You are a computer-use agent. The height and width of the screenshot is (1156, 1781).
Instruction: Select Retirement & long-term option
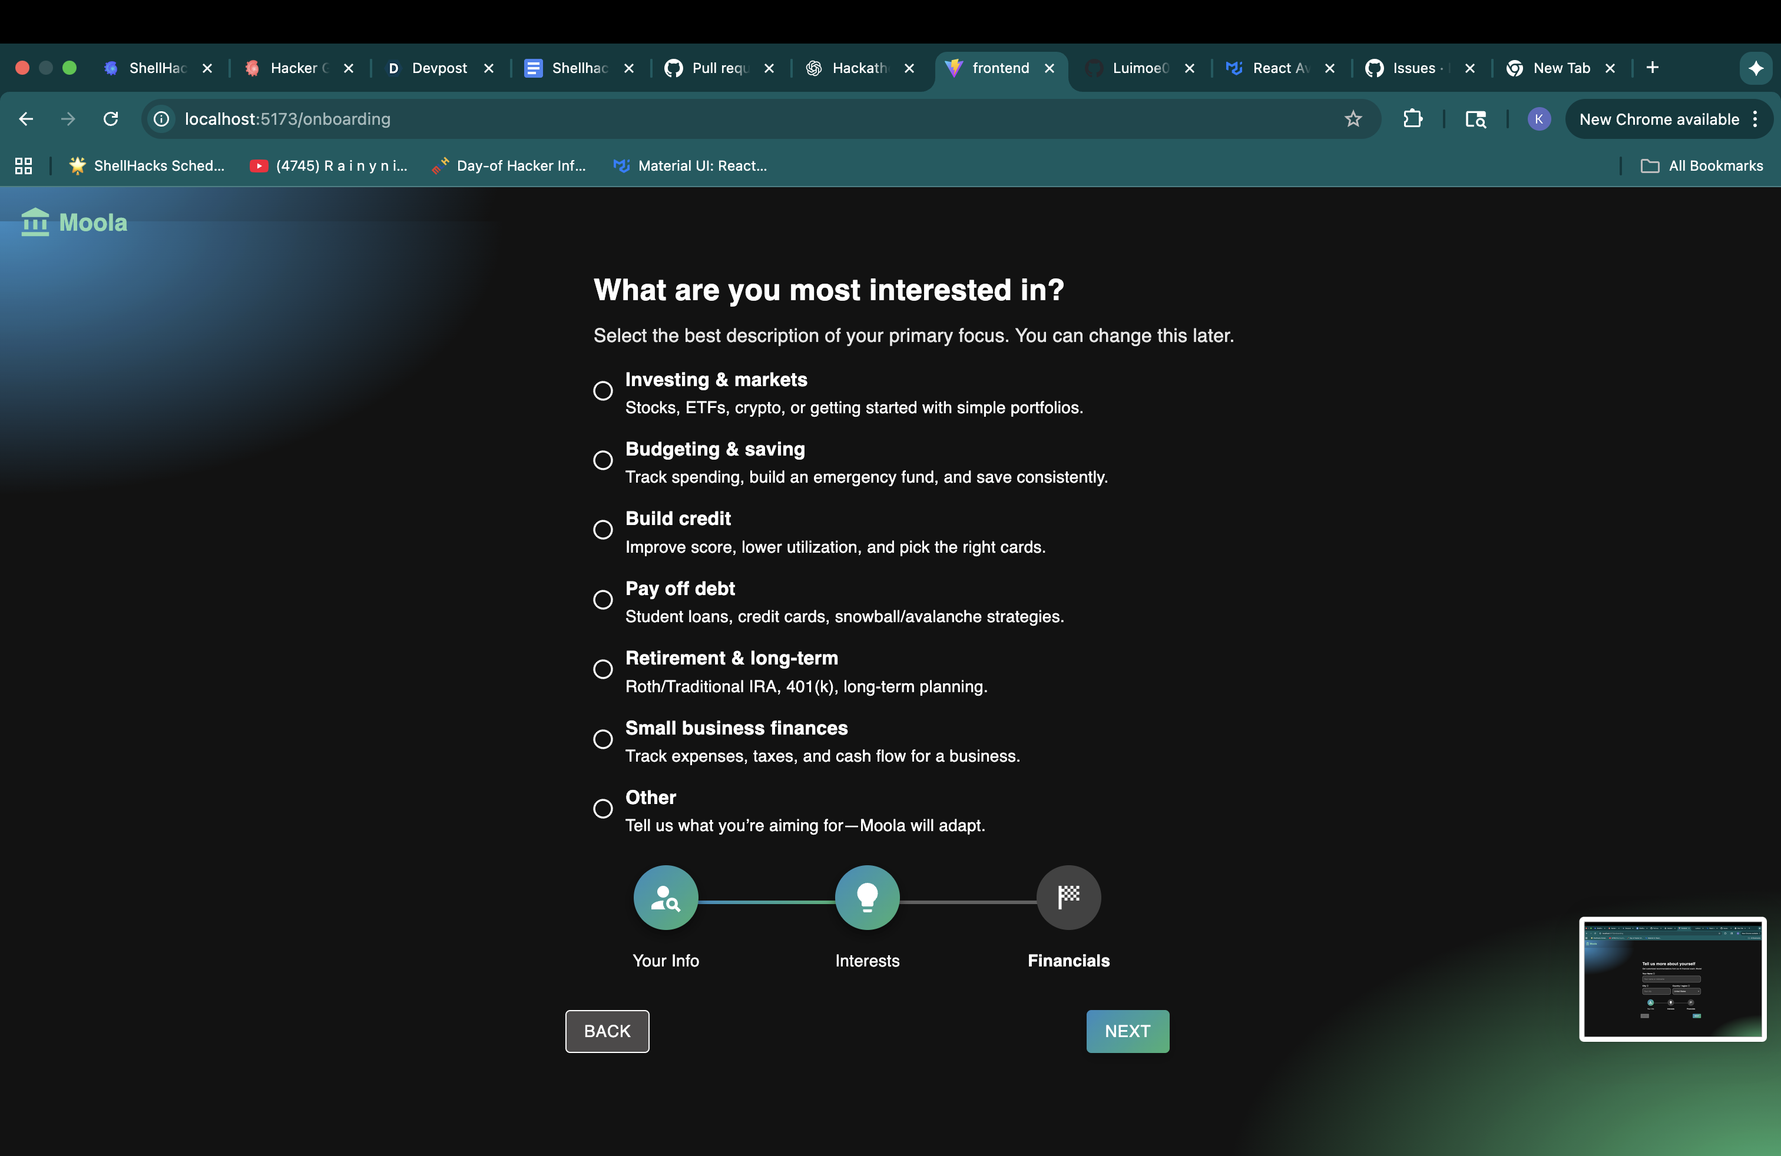click(x=603, y=669)
